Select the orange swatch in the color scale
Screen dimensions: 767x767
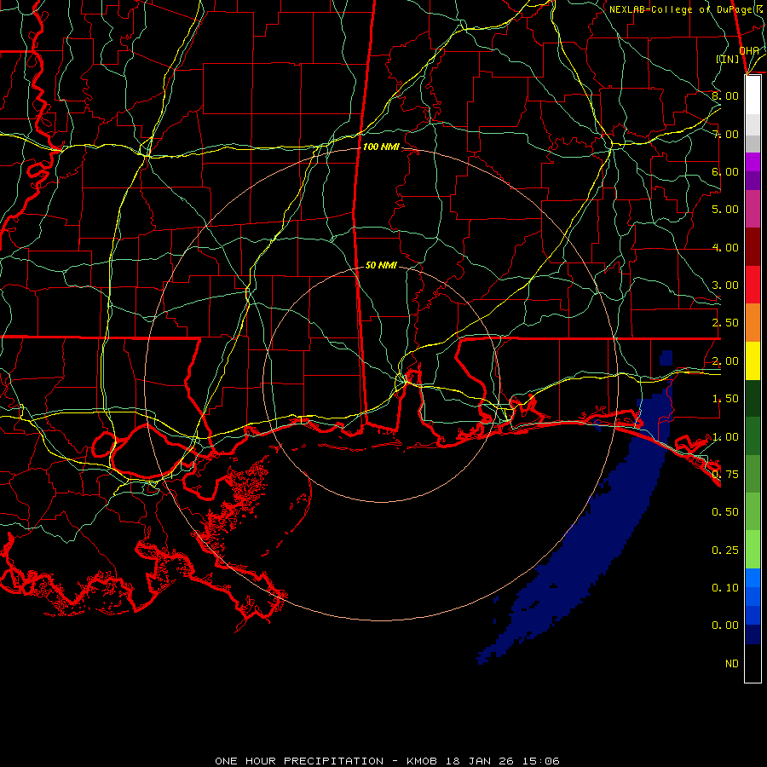[x=753, y=323]
